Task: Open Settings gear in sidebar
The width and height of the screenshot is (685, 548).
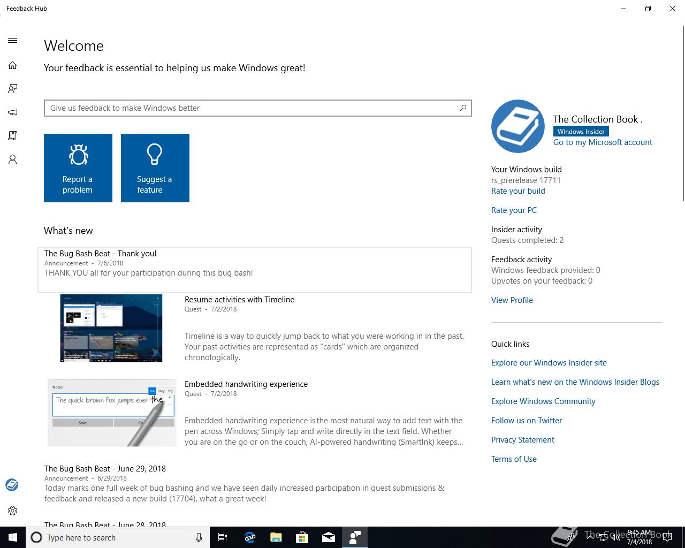Action: coord(13,511)
